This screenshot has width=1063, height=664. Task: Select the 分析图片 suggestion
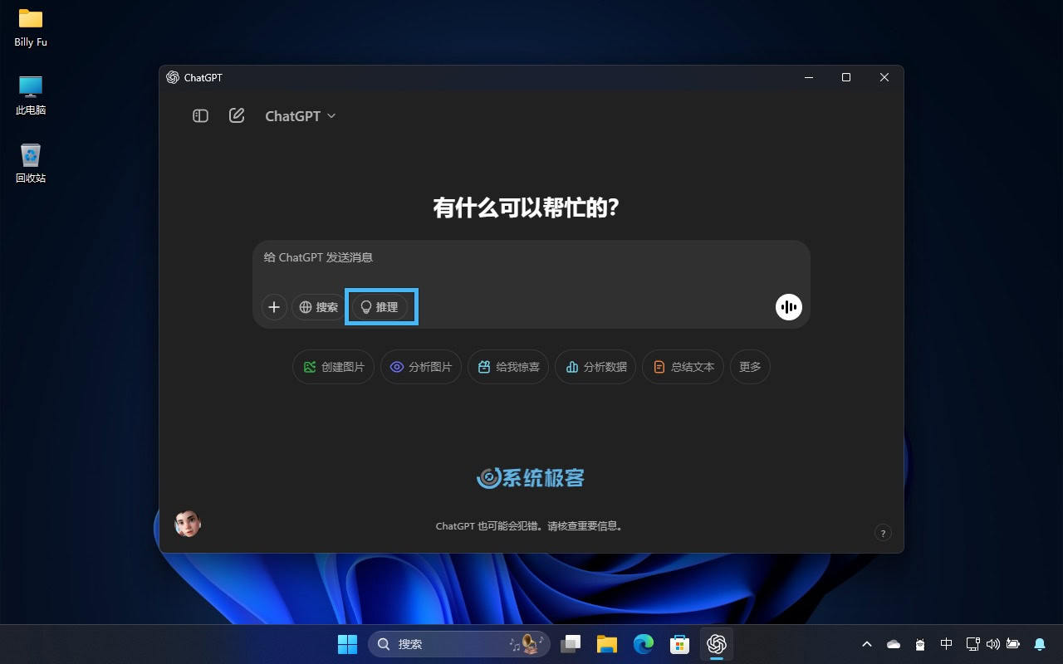(x=421, y=367)
